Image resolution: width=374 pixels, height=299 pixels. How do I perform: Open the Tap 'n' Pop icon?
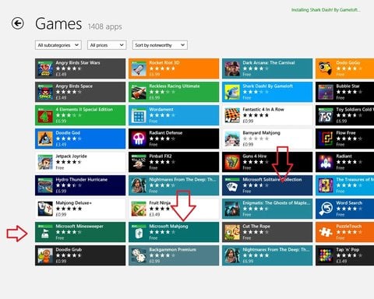click(326, 255)
